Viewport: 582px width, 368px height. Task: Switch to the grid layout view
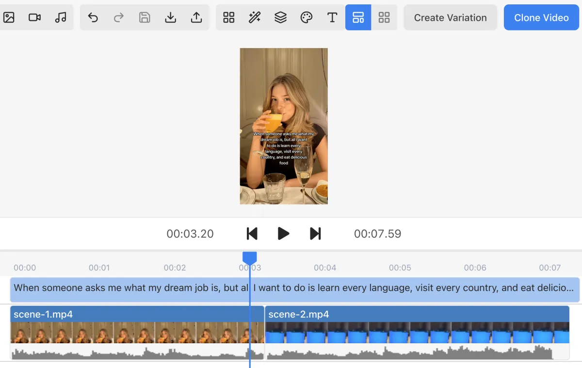pos(384,18)
